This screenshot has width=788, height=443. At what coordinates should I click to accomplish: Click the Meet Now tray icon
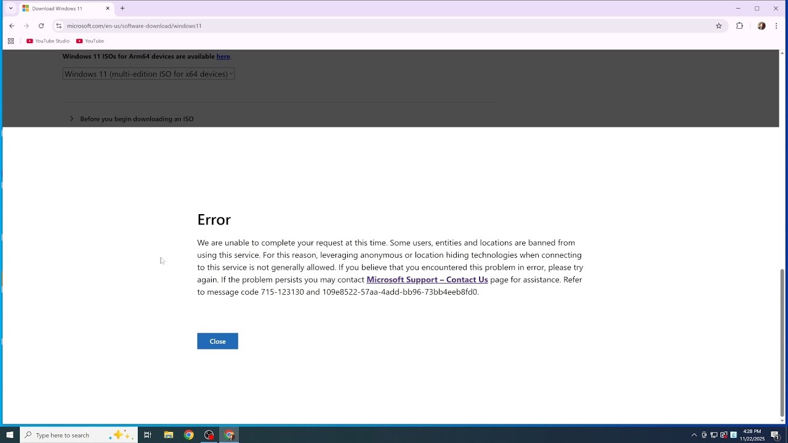pyautogui.click(x=704, y=435)
